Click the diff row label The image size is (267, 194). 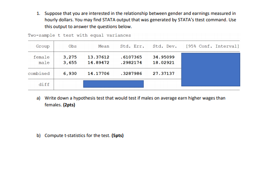tap(44, 84)
